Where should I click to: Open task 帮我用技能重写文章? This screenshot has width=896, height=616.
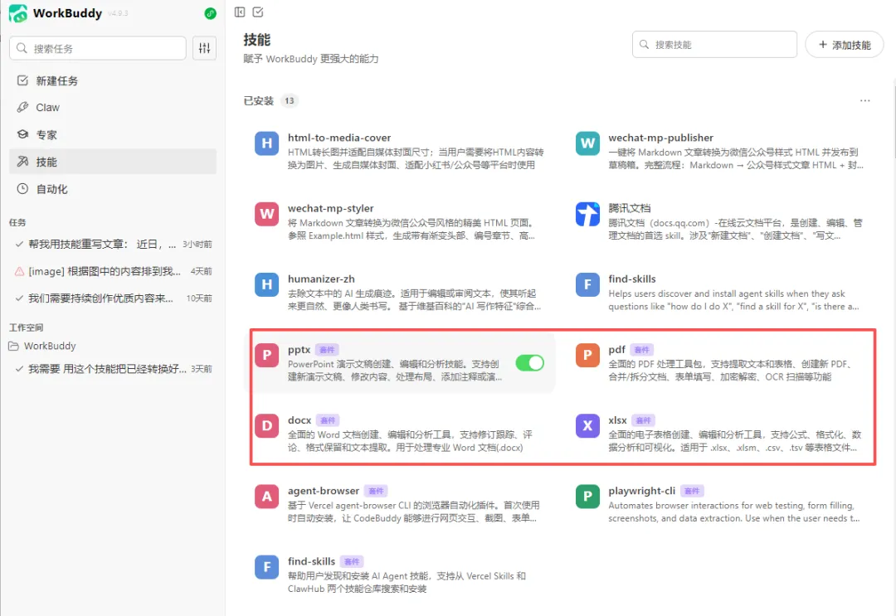coord(113,245)
